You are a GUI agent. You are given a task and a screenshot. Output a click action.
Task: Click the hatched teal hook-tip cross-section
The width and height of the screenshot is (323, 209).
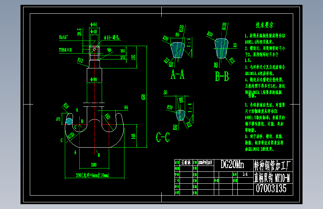click(69, 121)
